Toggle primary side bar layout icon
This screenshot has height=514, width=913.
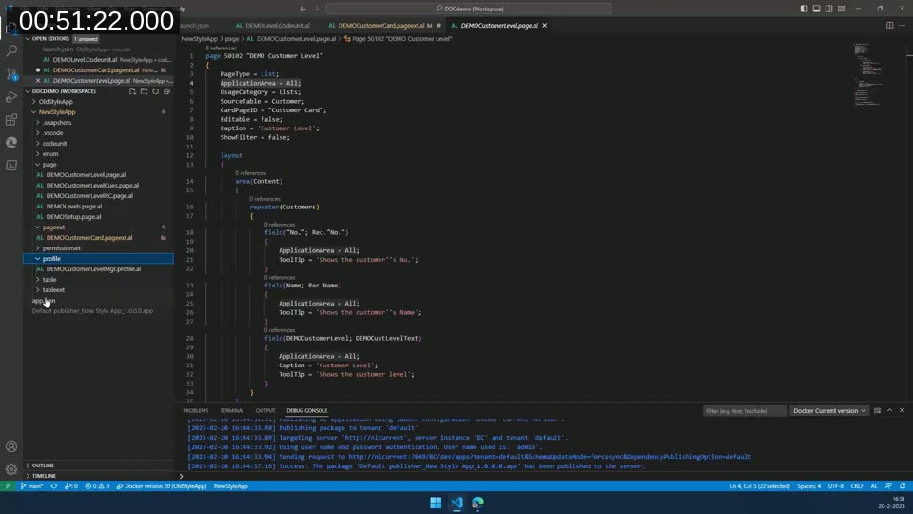point(805,9)
